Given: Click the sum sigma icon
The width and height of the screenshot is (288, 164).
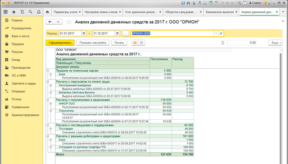Looking at the screenshot, I should 223,42.
